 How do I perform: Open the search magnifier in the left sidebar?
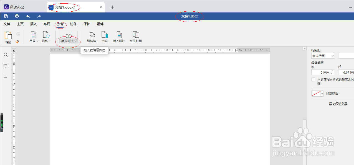pyautogui.click(x=6, y=55)
